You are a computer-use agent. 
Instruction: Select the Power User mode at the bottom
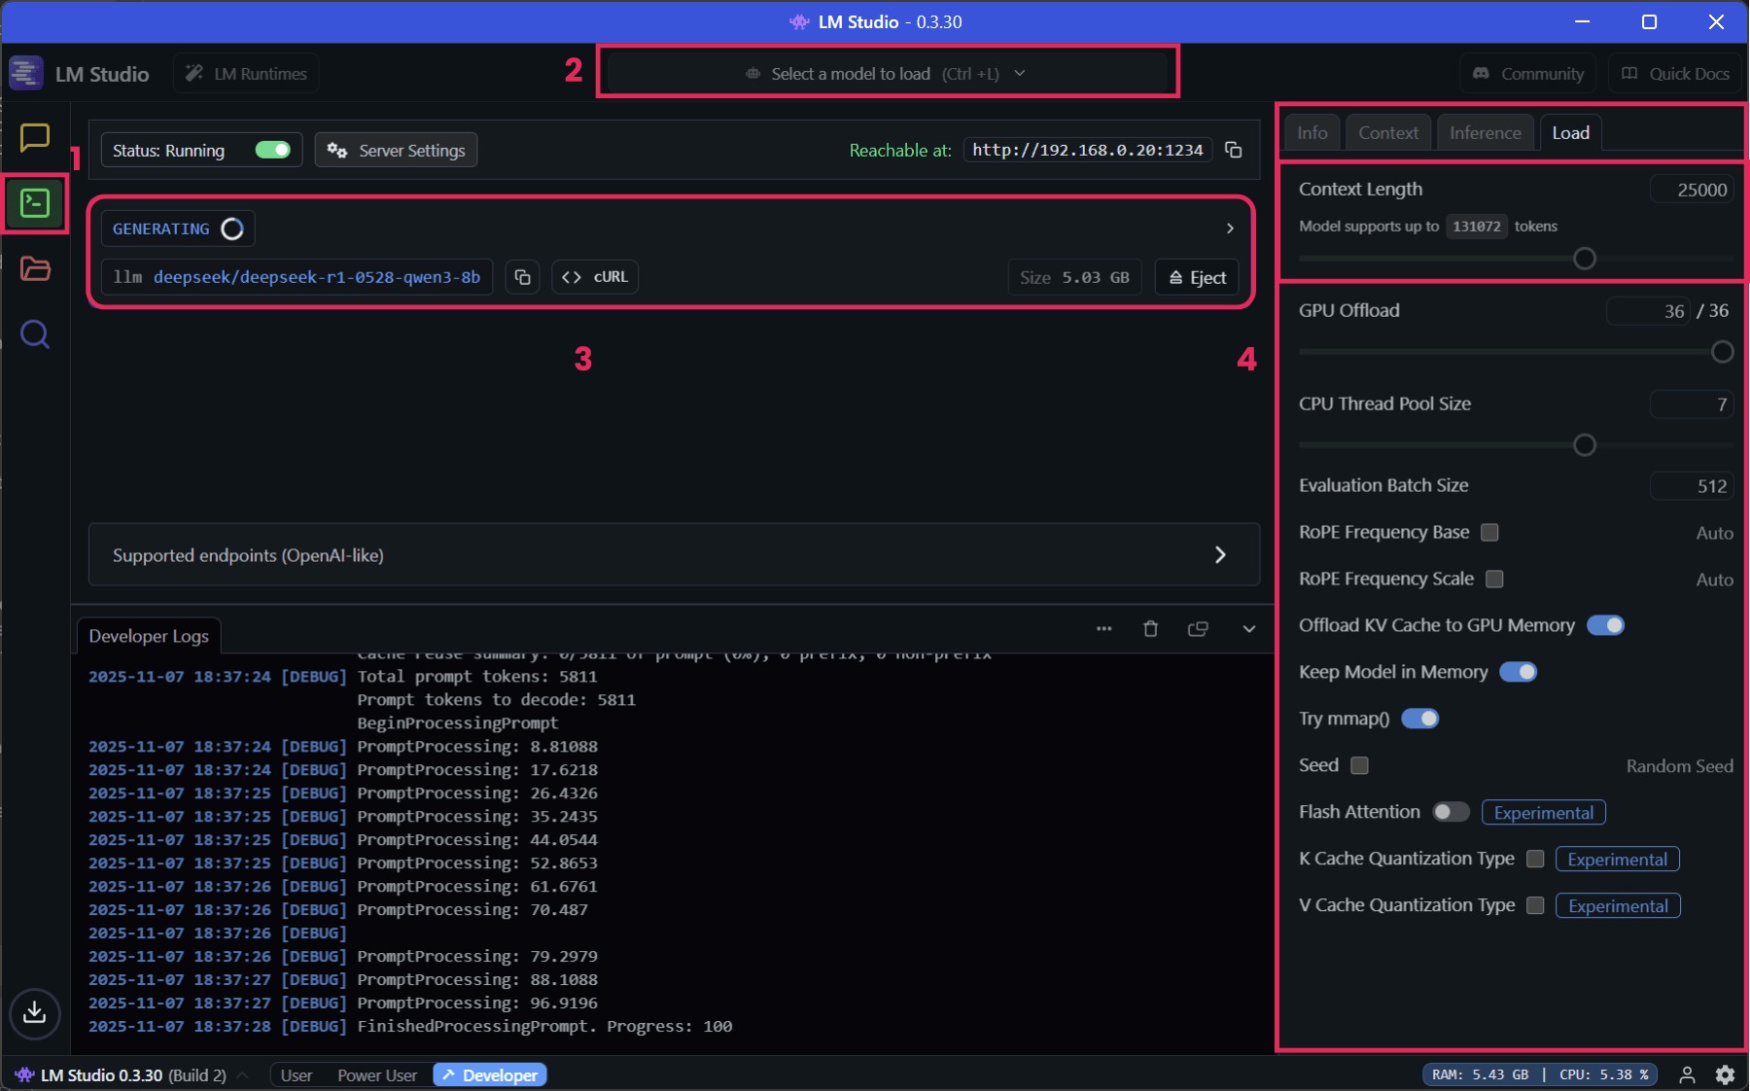point(376,1074)
